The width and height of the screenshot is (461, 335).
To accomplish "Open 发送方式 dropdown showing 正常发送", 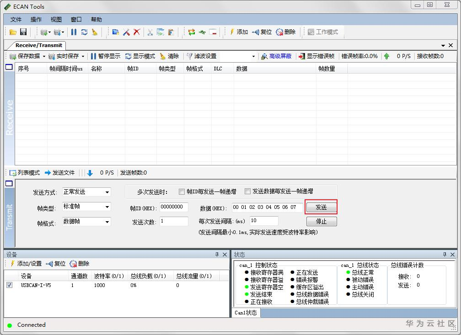I will (87, 192).
